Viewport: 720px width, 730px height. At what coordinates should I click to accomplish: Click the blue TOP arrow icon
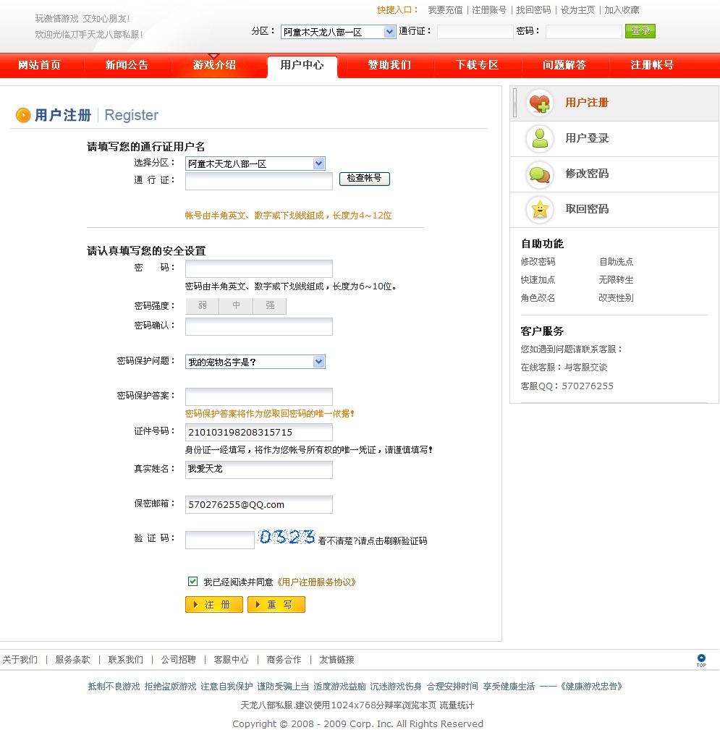(x=700, y=660)
